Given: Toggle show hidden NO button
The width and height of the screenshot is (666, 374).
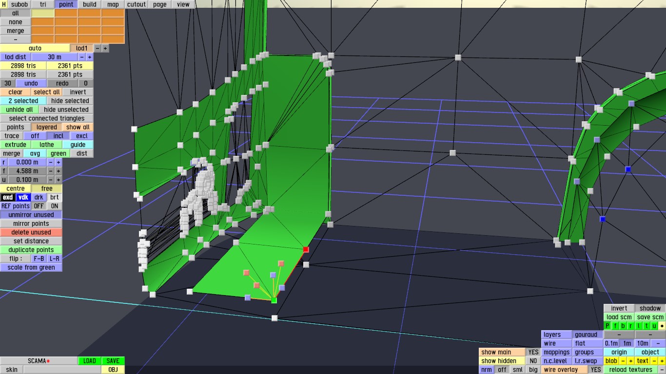Looking at the screenshot, I should click(x=533, y=361).
